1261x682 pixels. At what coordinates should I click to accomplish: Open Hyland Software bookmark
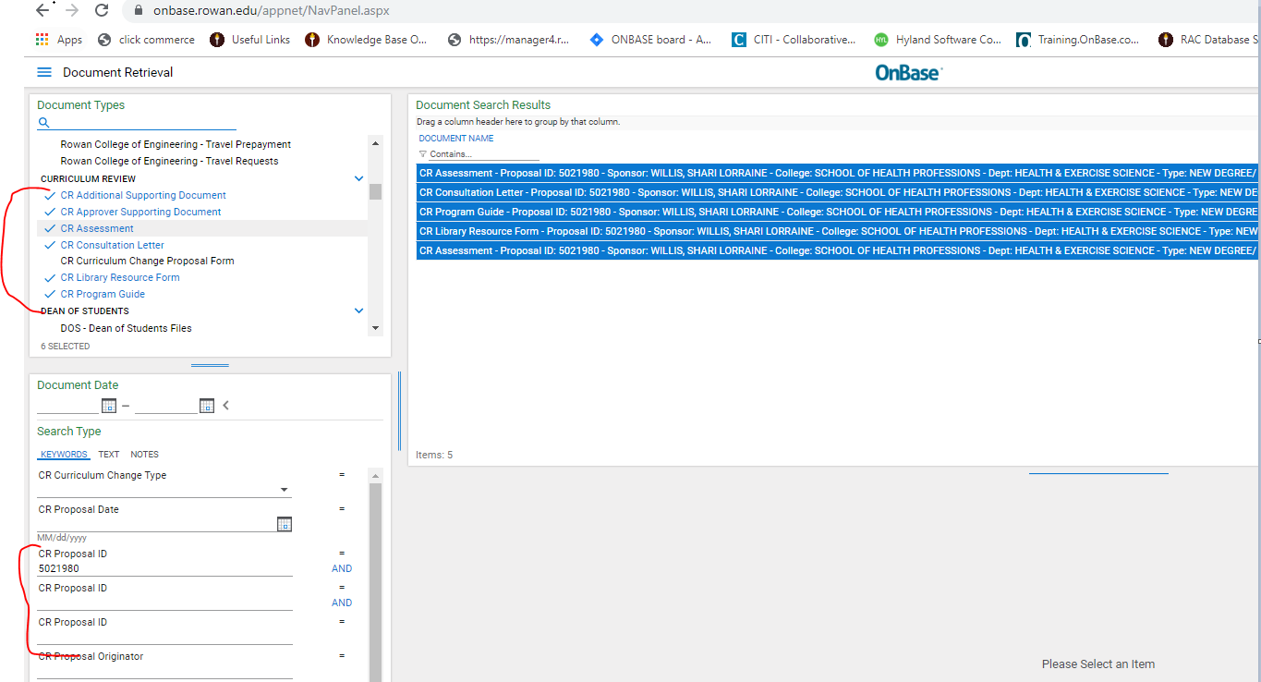938,40
